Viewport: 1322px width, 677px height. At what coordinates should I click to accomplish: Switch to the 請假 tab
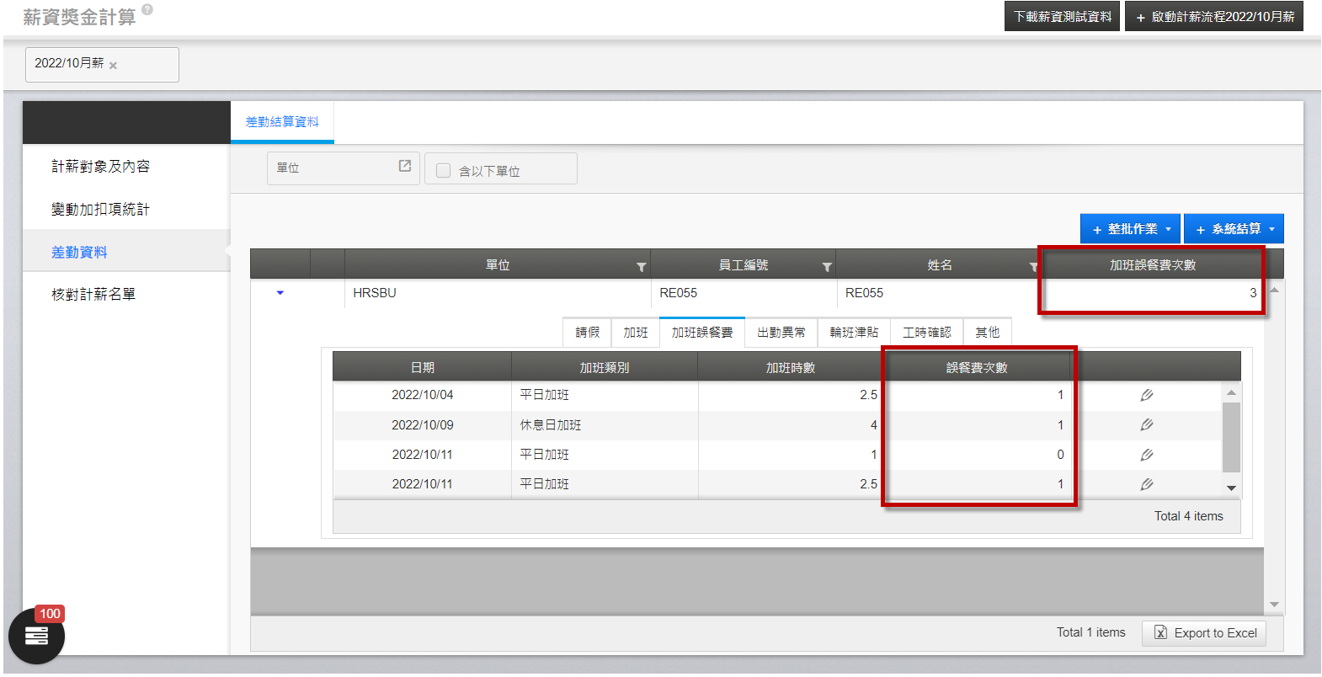(x=587, y=333)
